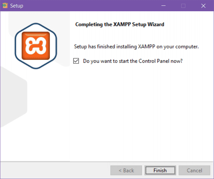Click the empty area left of the Back button
The width and height of the screenshot is (214, 179).
55,170
